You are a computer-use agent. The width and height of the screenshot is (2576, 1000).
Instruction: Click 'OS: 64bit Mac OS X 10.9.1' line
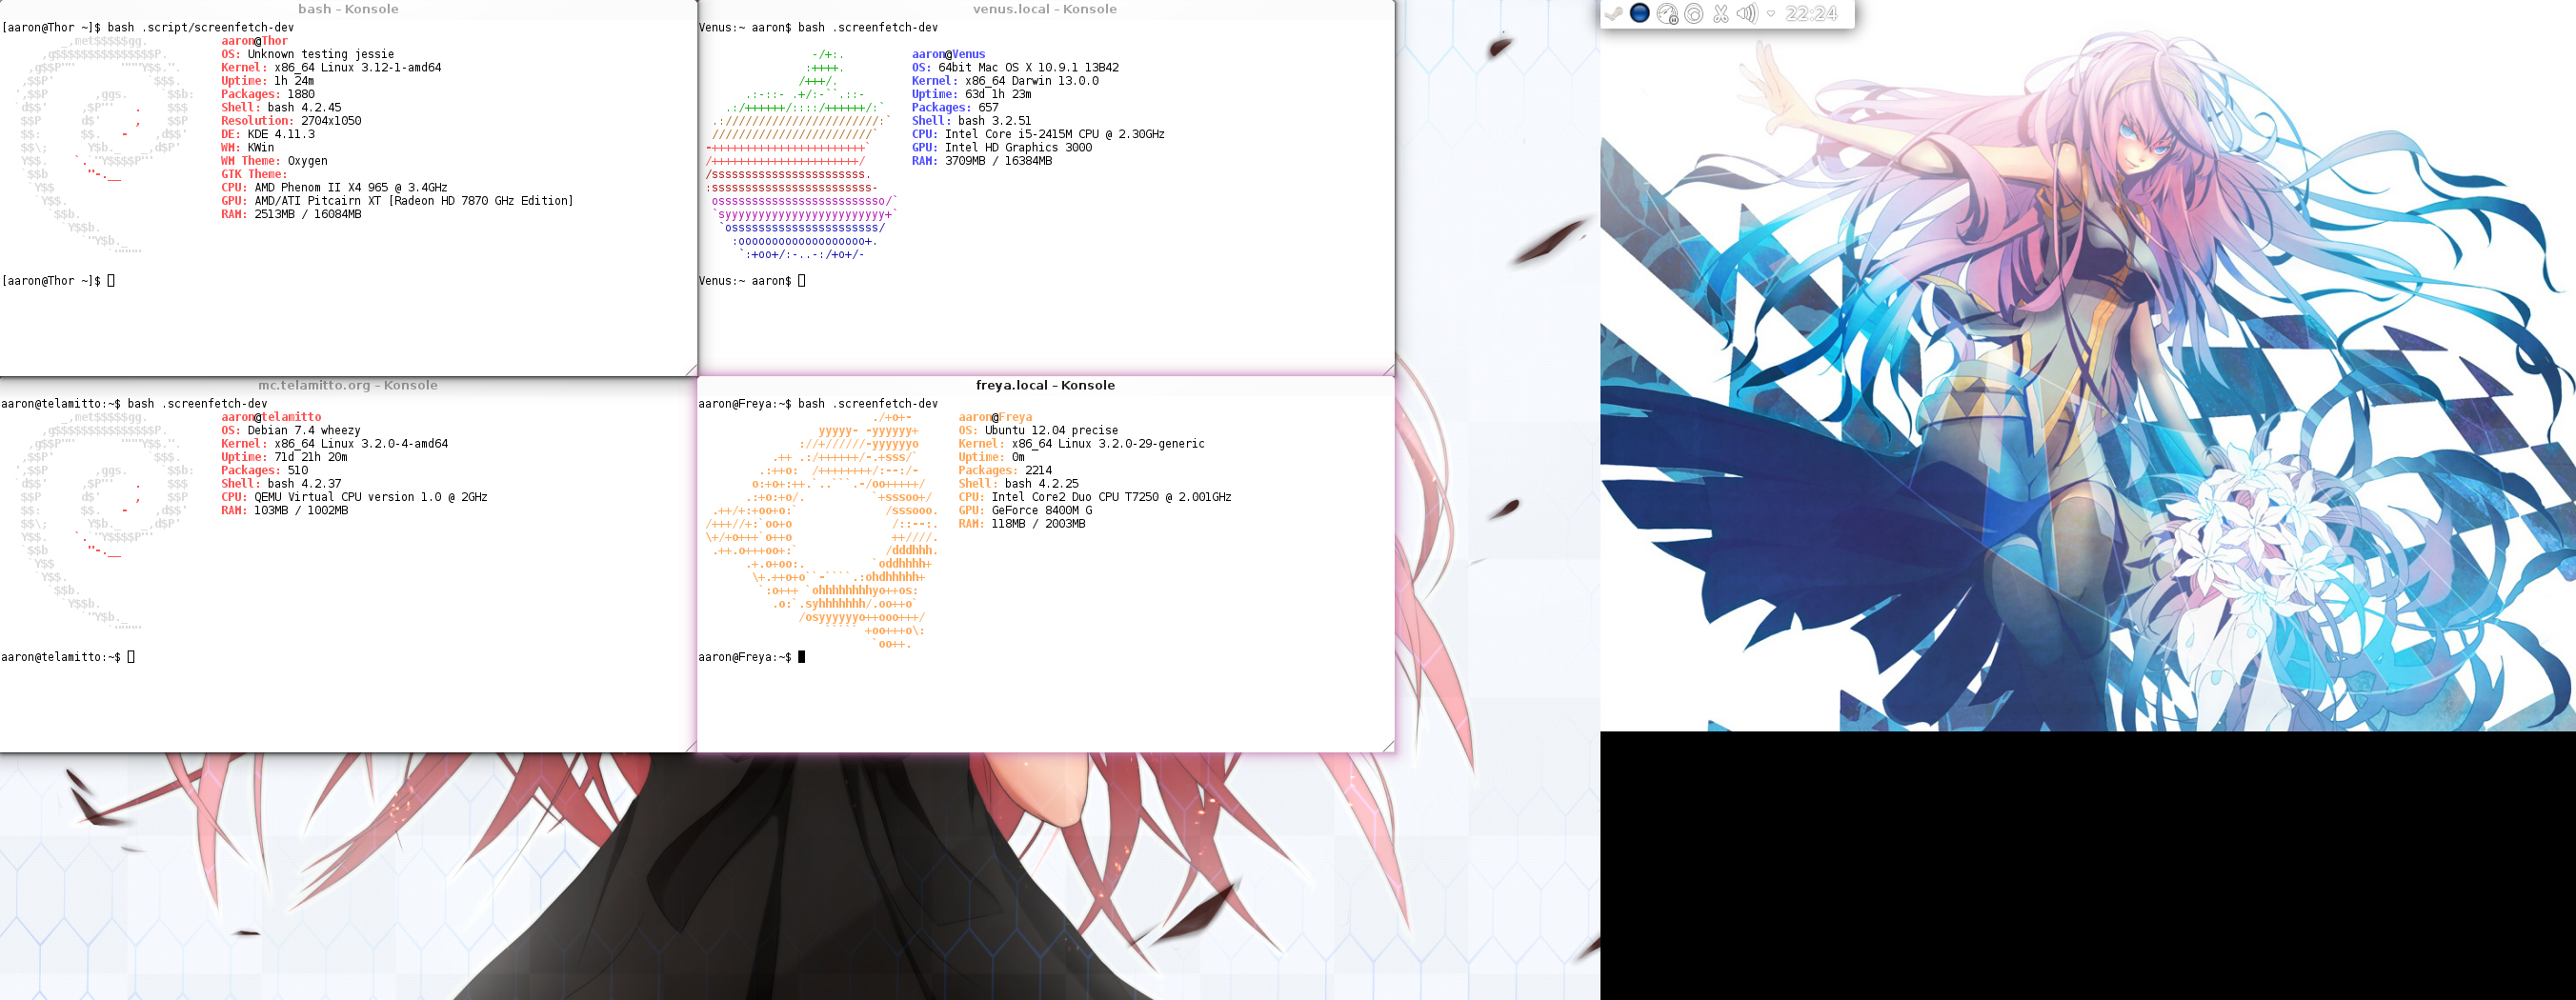click(1015, 68)
